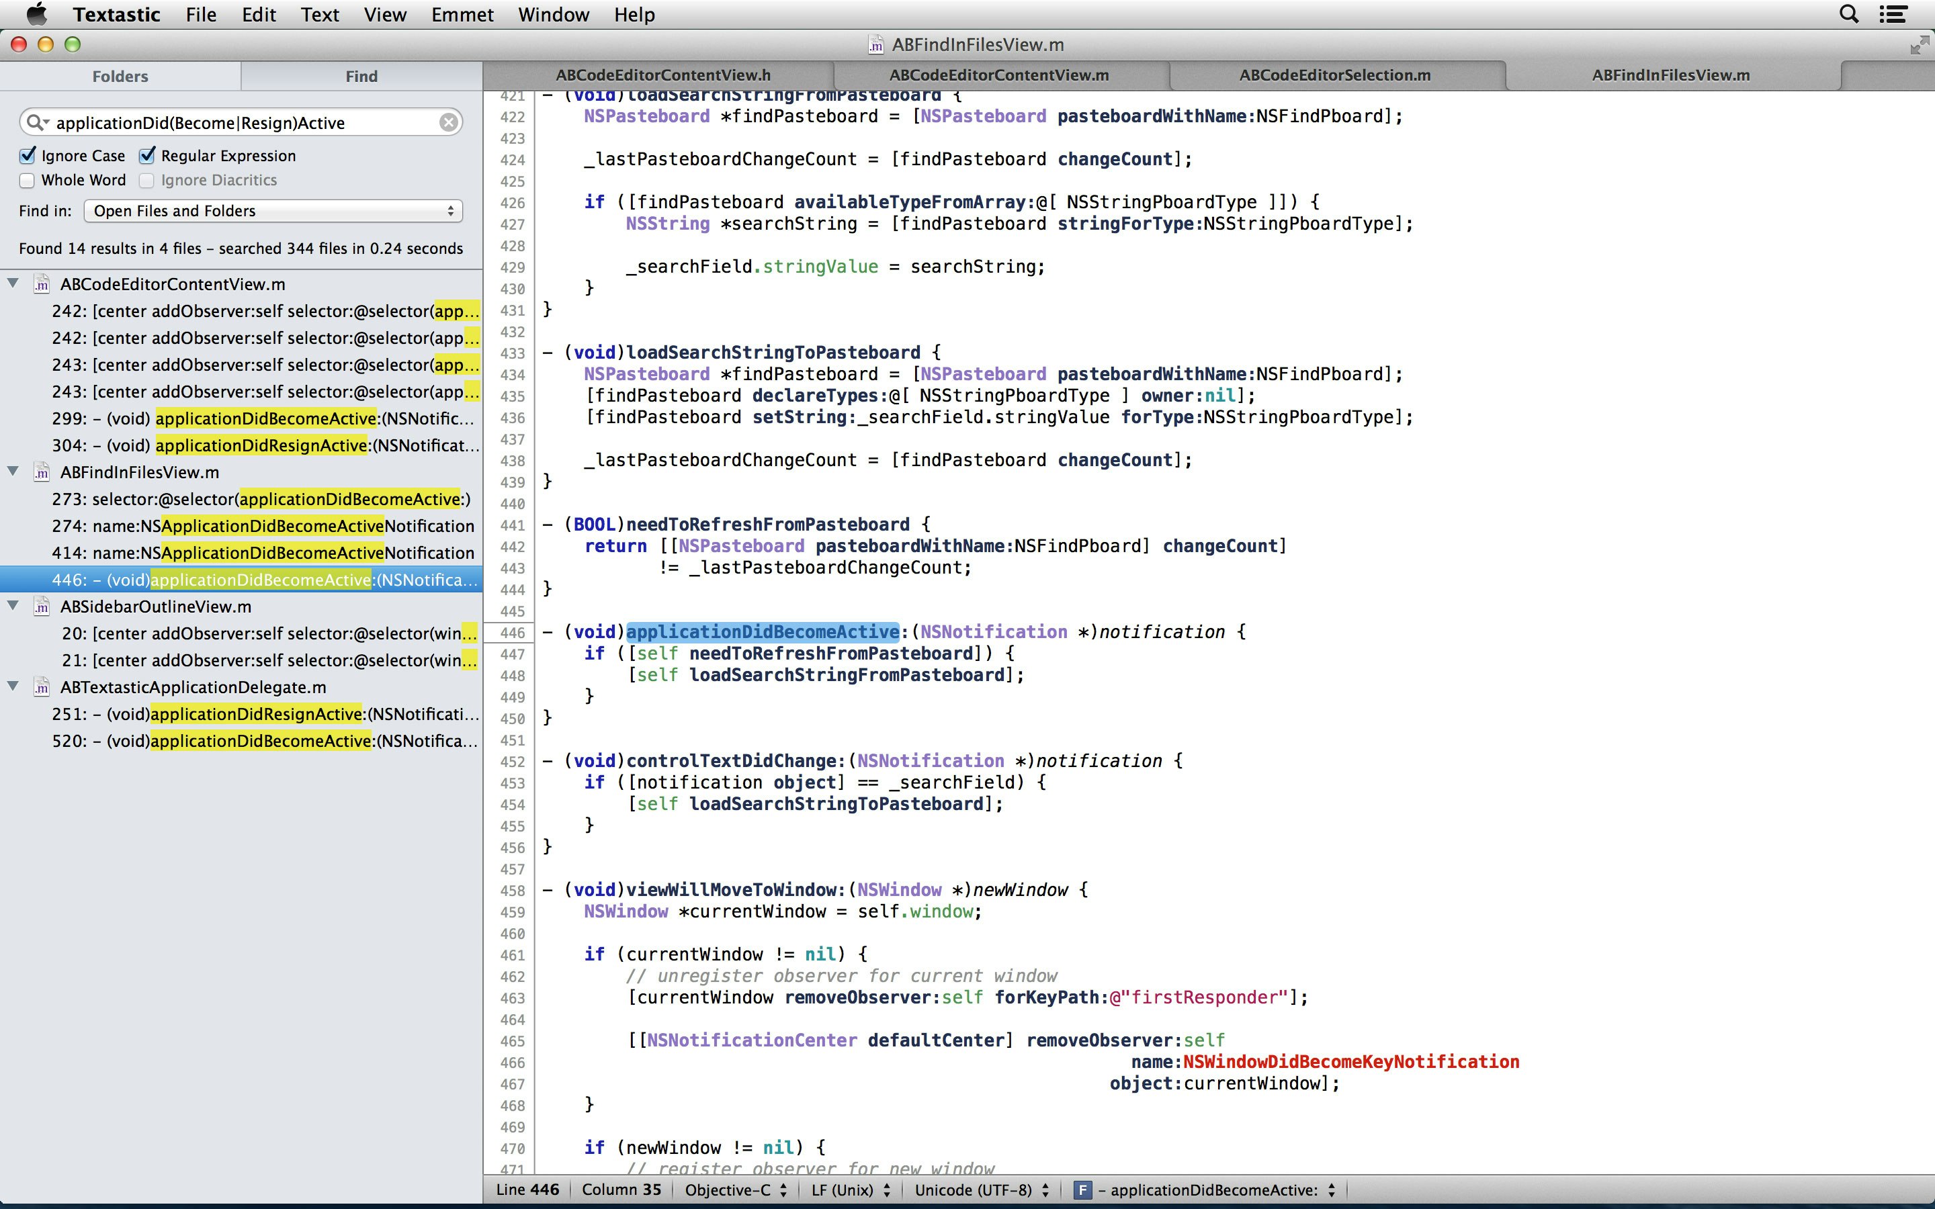
Task: Click the function symbol F icon in status bar
Action: [1082, 1190]
